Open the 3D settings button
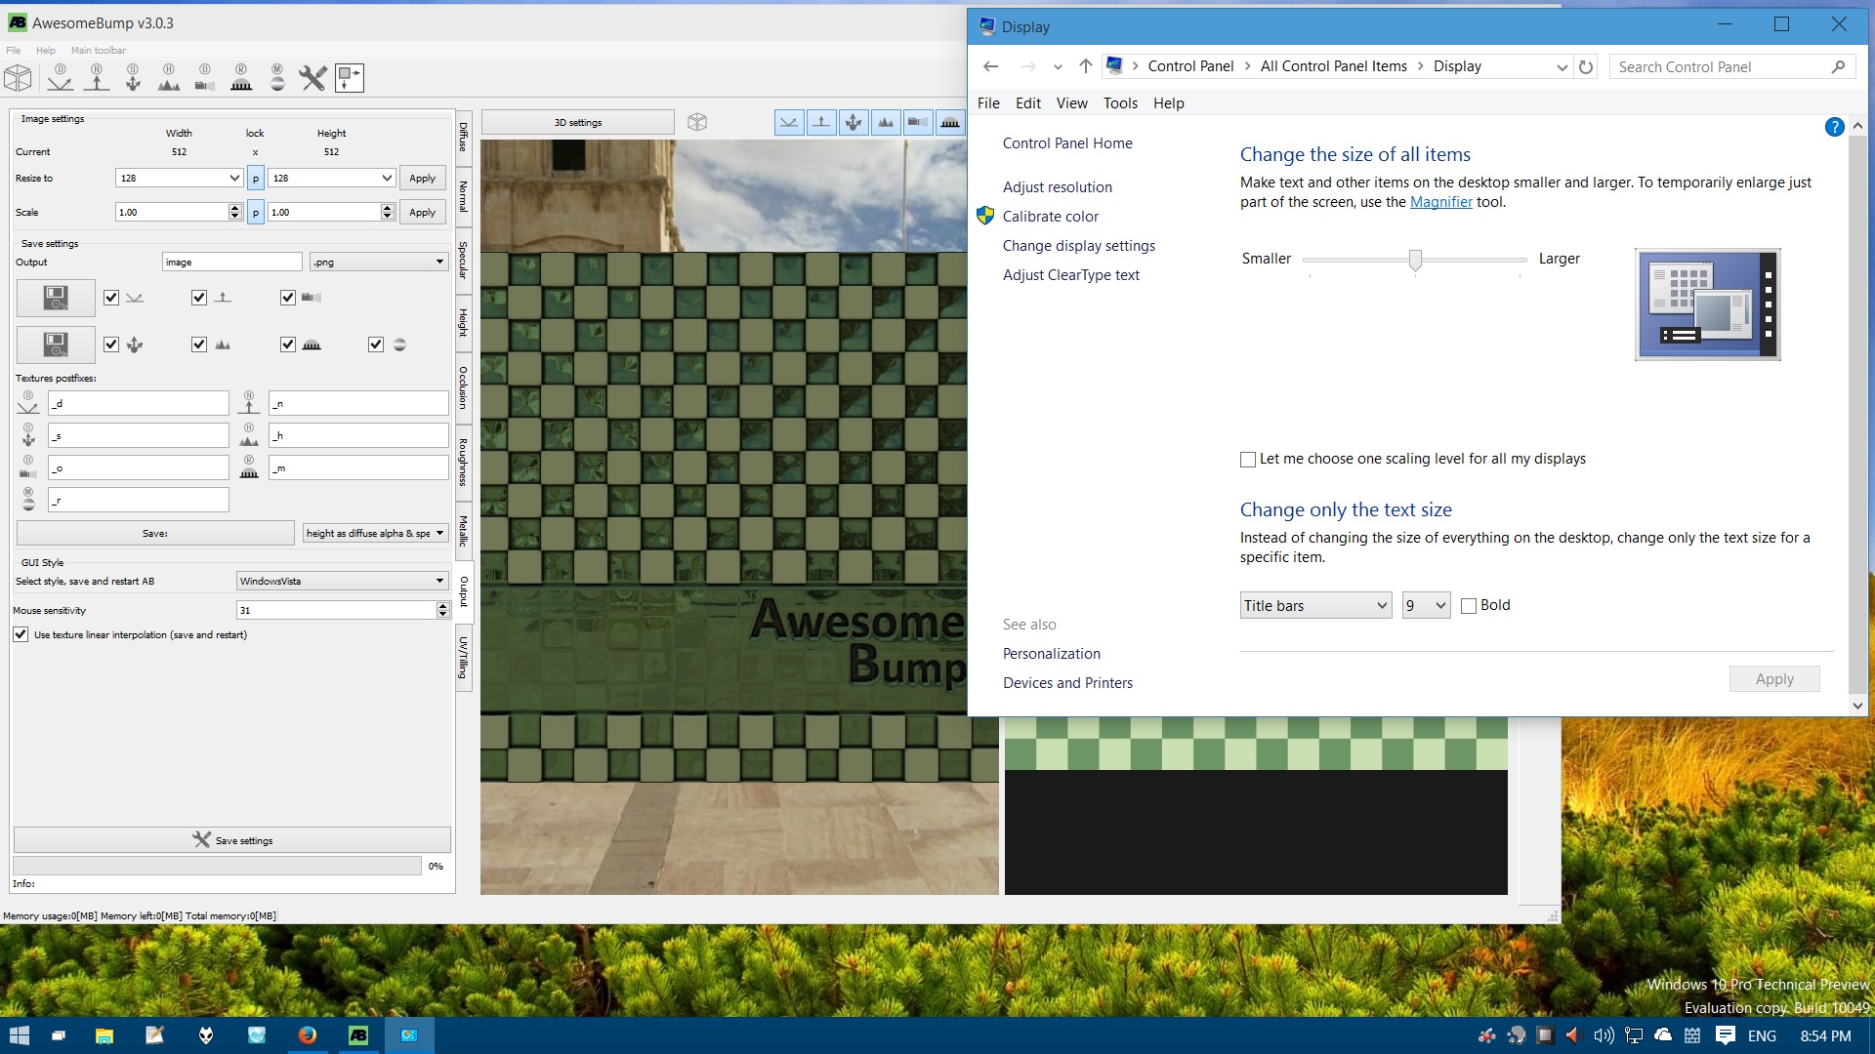Image resolution: width=1875 pixels, height=1054 pixels. pyautogui.click(x=578, y=122)
